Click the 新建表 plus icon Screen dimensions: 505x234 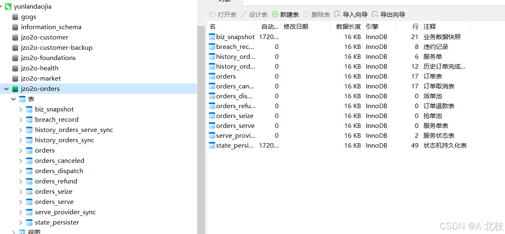pyautogui.click(x=275, y=14)
